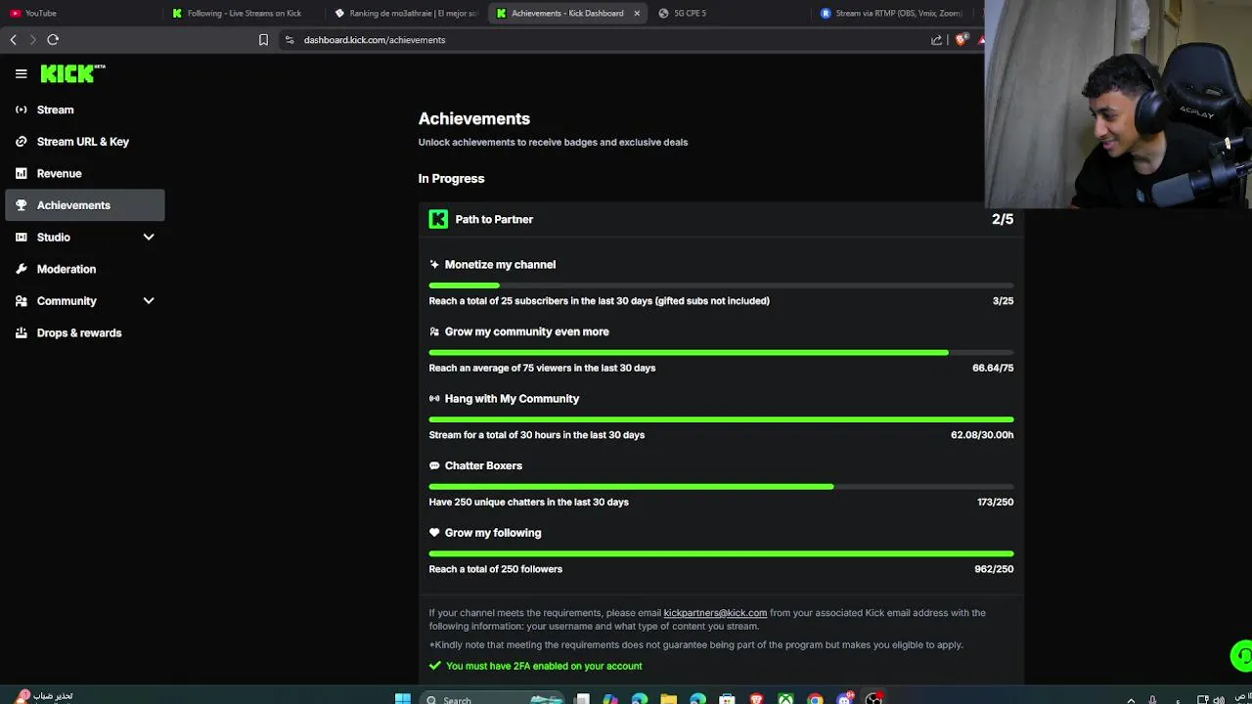This screenshot has height=704, width=1252.
Task: Click the kickpartners@kick.com email link
Action: [715, 613]
